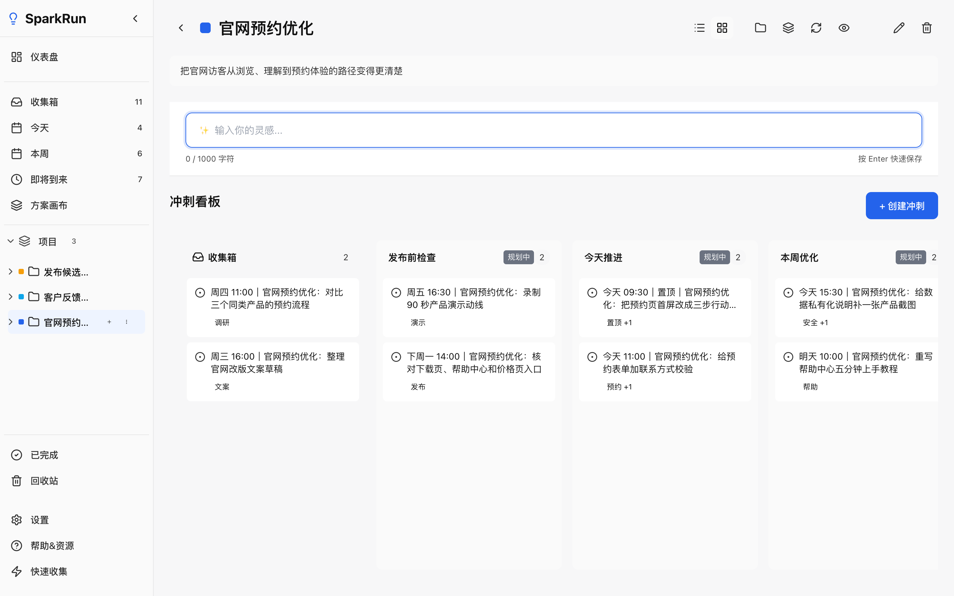The image size is (954, 596).
Task: Click the 规划中 badge on 今天推进
Action: [x=714, y=257]
